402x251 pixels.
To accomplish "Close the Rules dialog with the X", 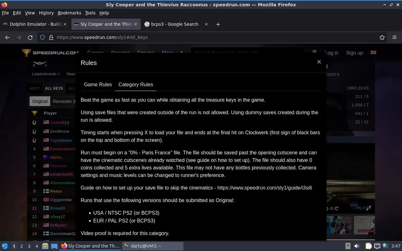I will [x=319, y=62].
